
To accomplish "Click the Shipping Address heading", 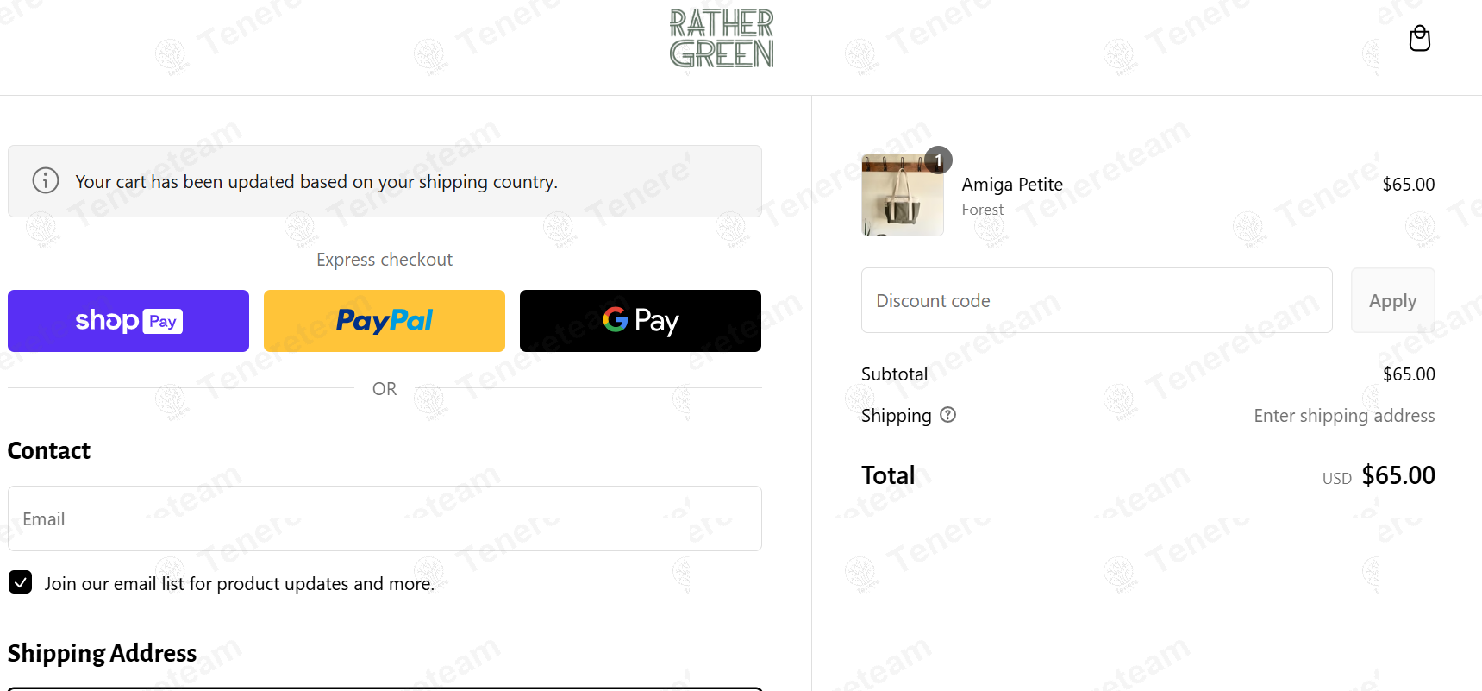I will pos(102,653).
